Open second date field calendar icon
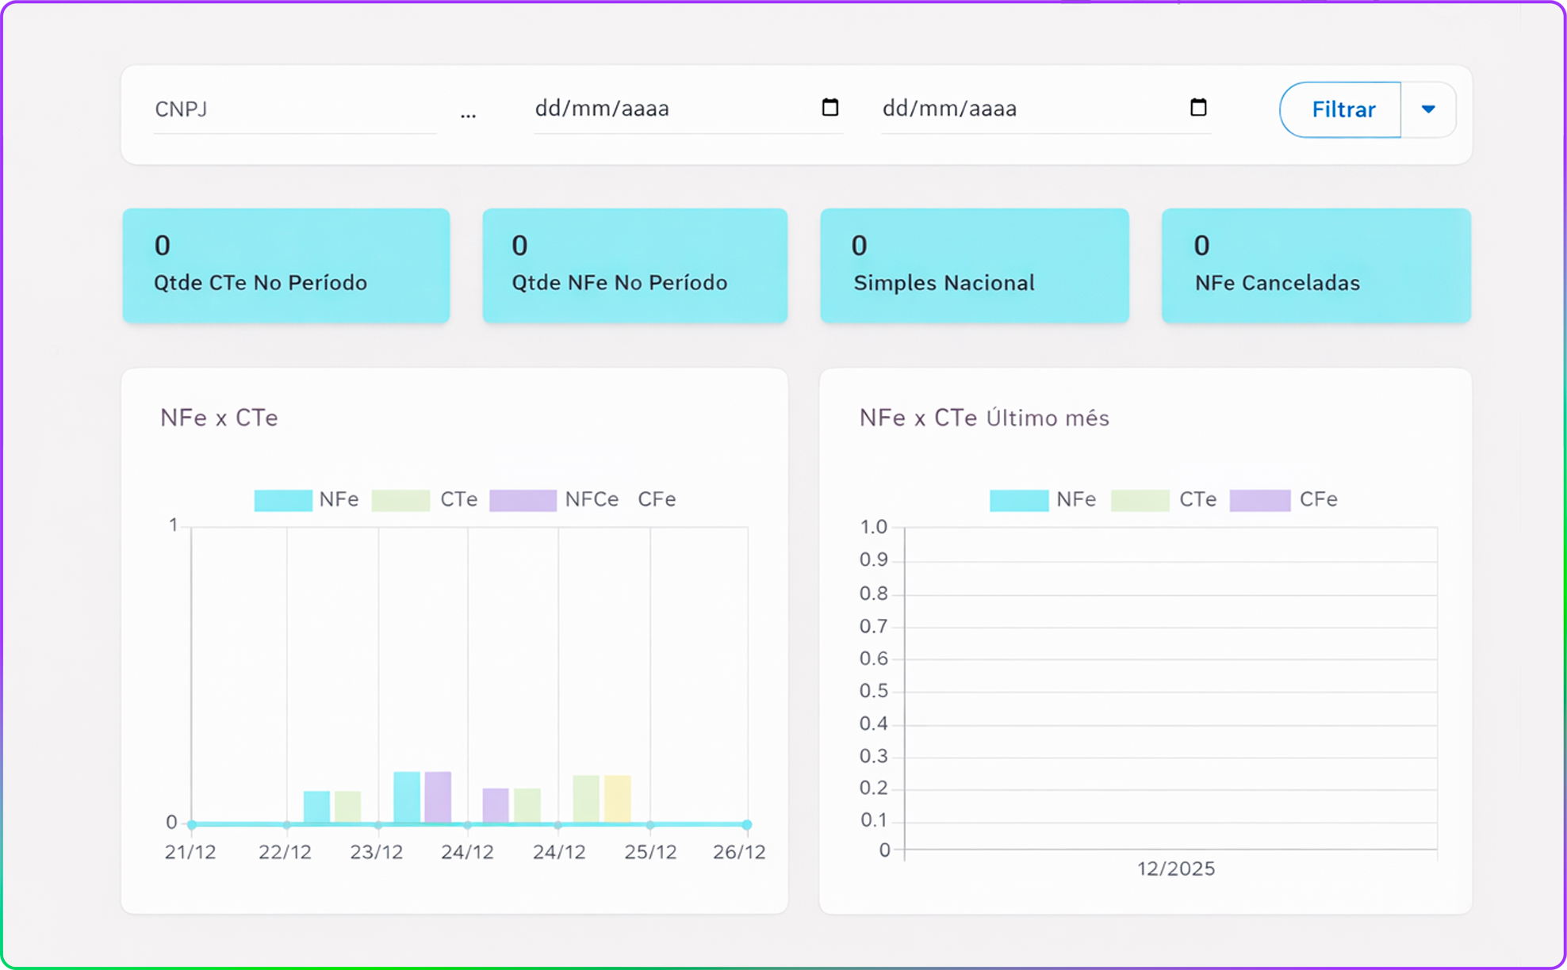 click(1198, 107)
